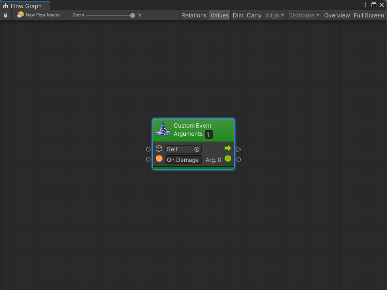
Task: Click the cube game object icon
Action: click(x=159, y=149)
